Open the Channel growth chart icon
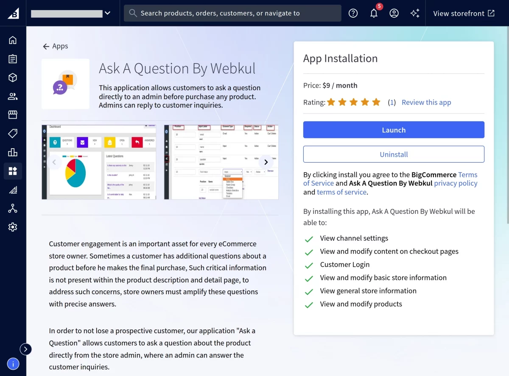509x376 pixels. point(13,190)
